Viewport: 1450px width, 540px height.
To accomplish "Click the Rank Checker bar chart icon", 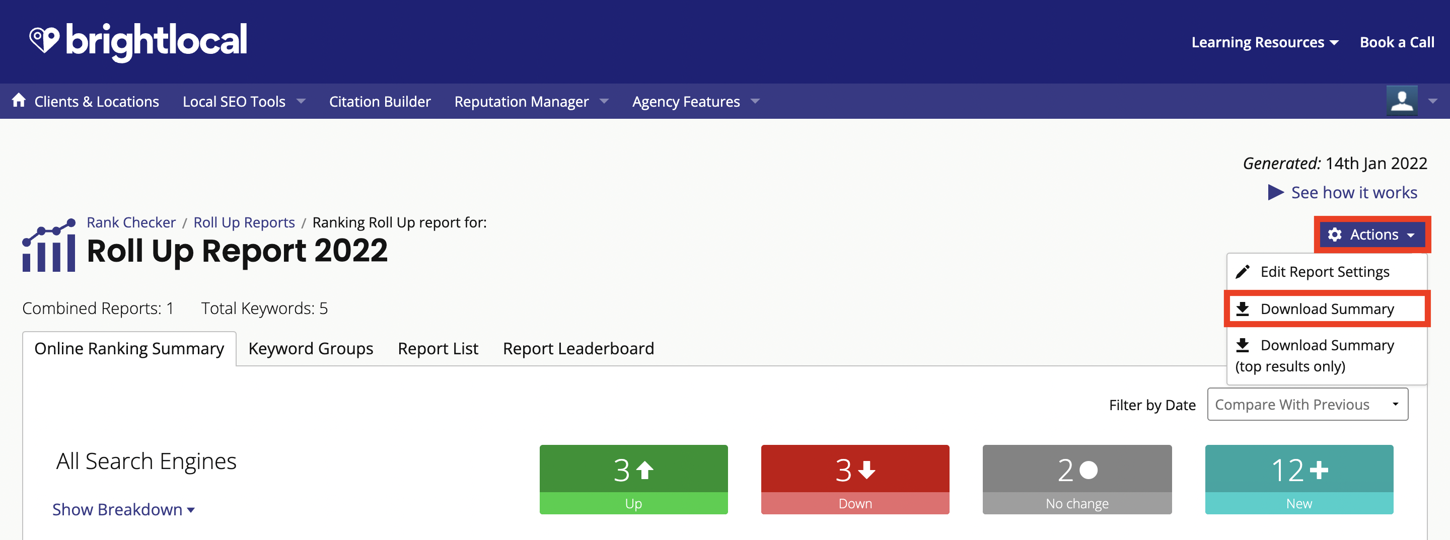I will [49, 245].
